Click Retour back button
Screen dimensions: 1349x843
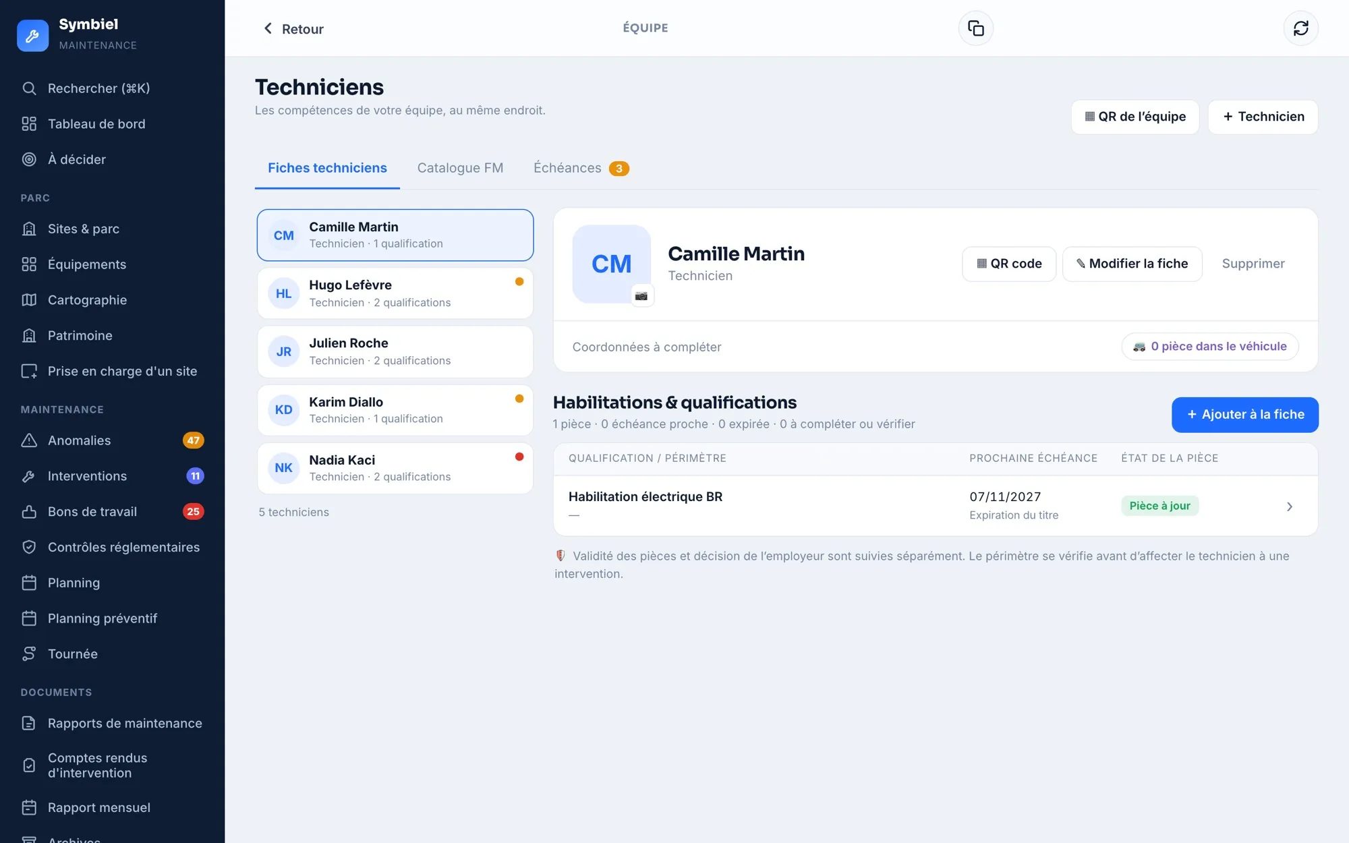(293, 29)
